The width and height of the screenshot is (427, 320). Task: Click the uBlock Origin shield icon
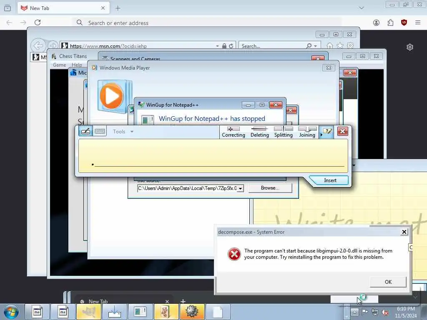point(404,22)
